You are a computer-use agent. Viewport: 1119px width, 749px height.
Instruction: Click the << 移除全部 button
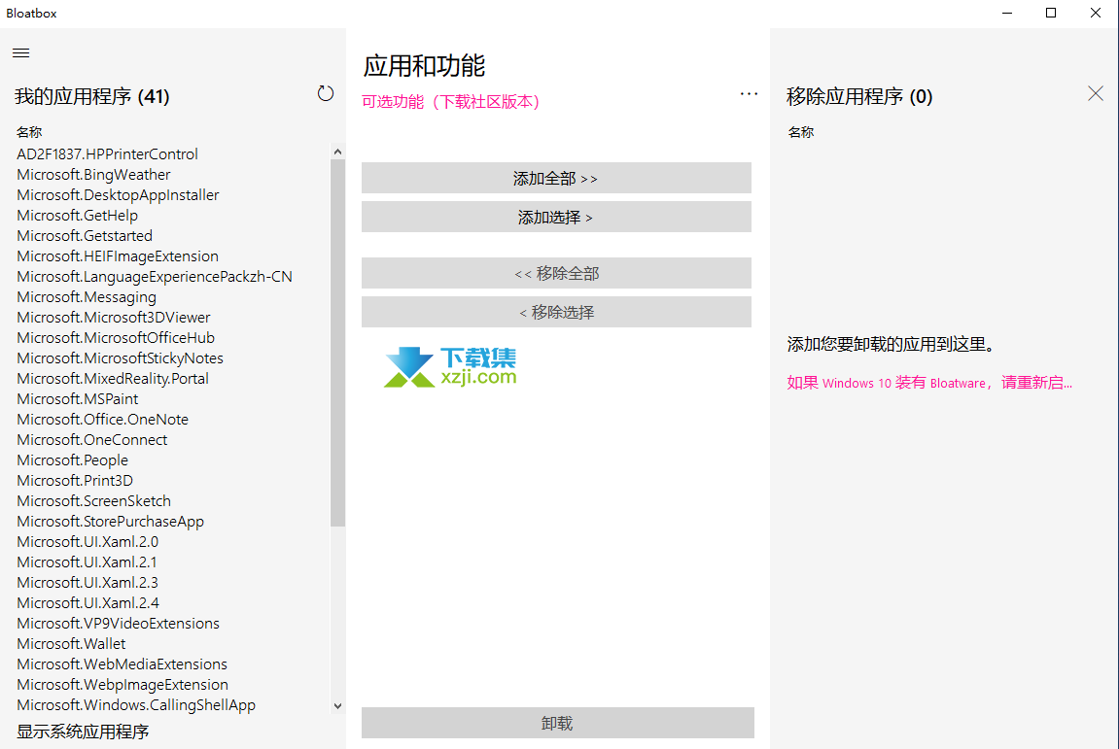(x=556, y=273)
